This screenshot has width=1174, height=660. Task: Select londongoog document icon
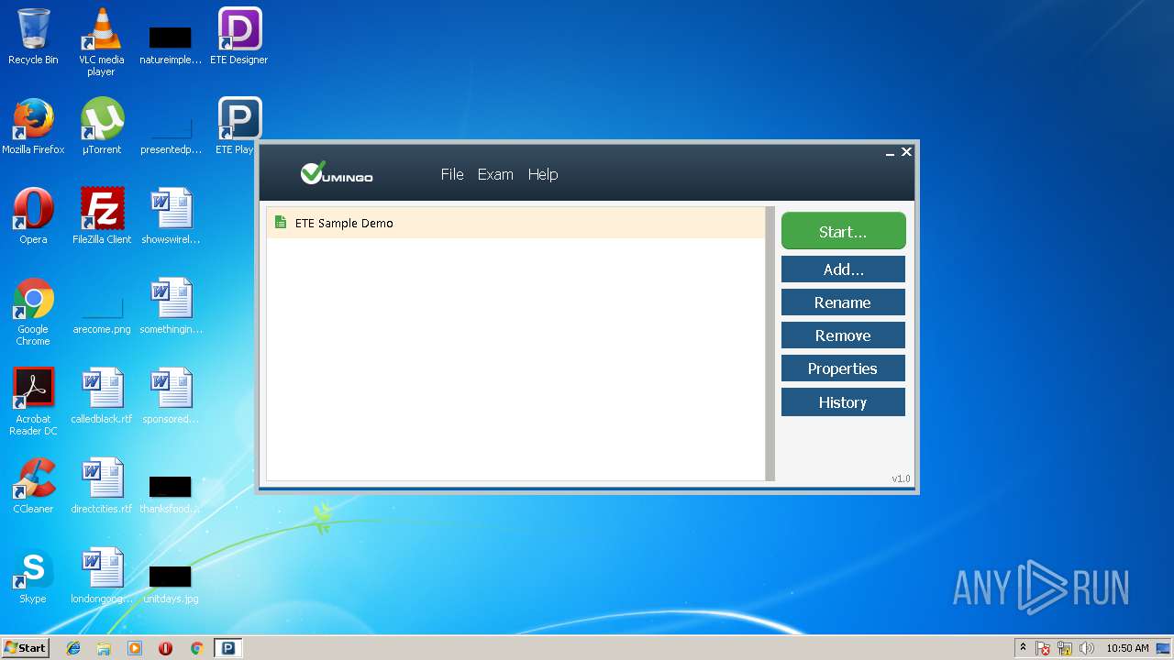[102, 576]
